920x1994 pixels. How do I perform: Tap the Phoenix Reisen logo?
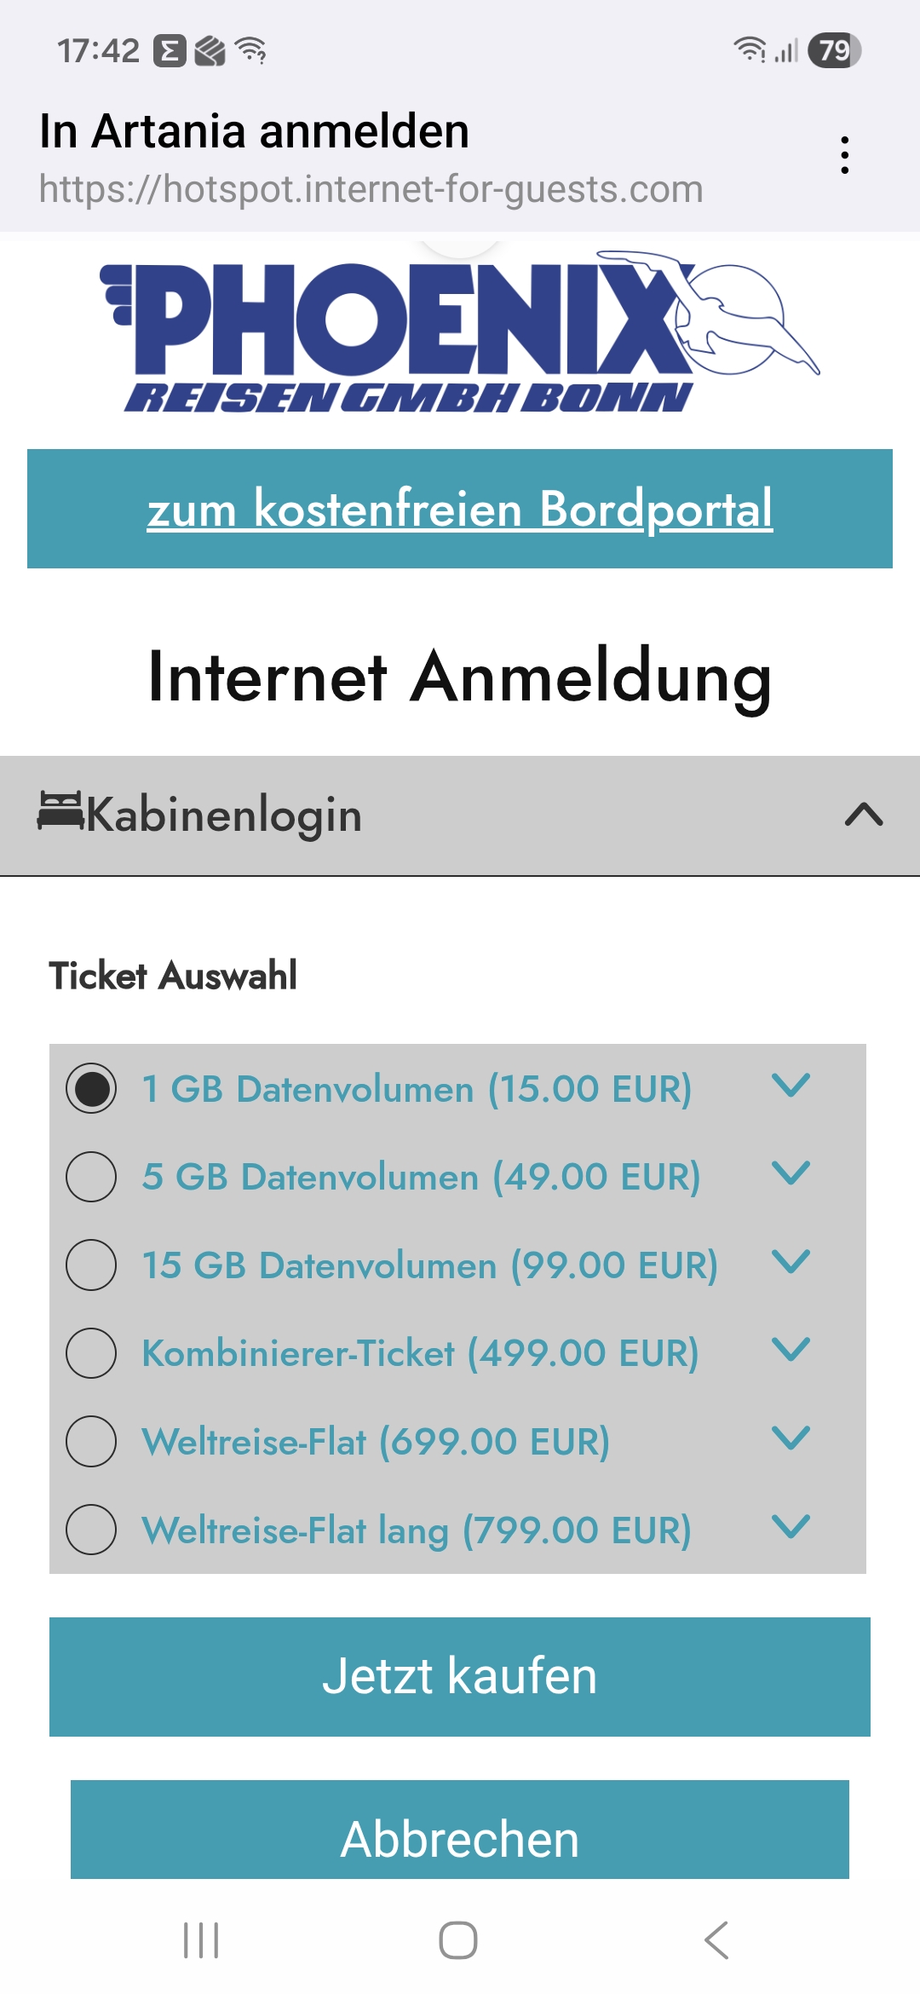(460, 332)
